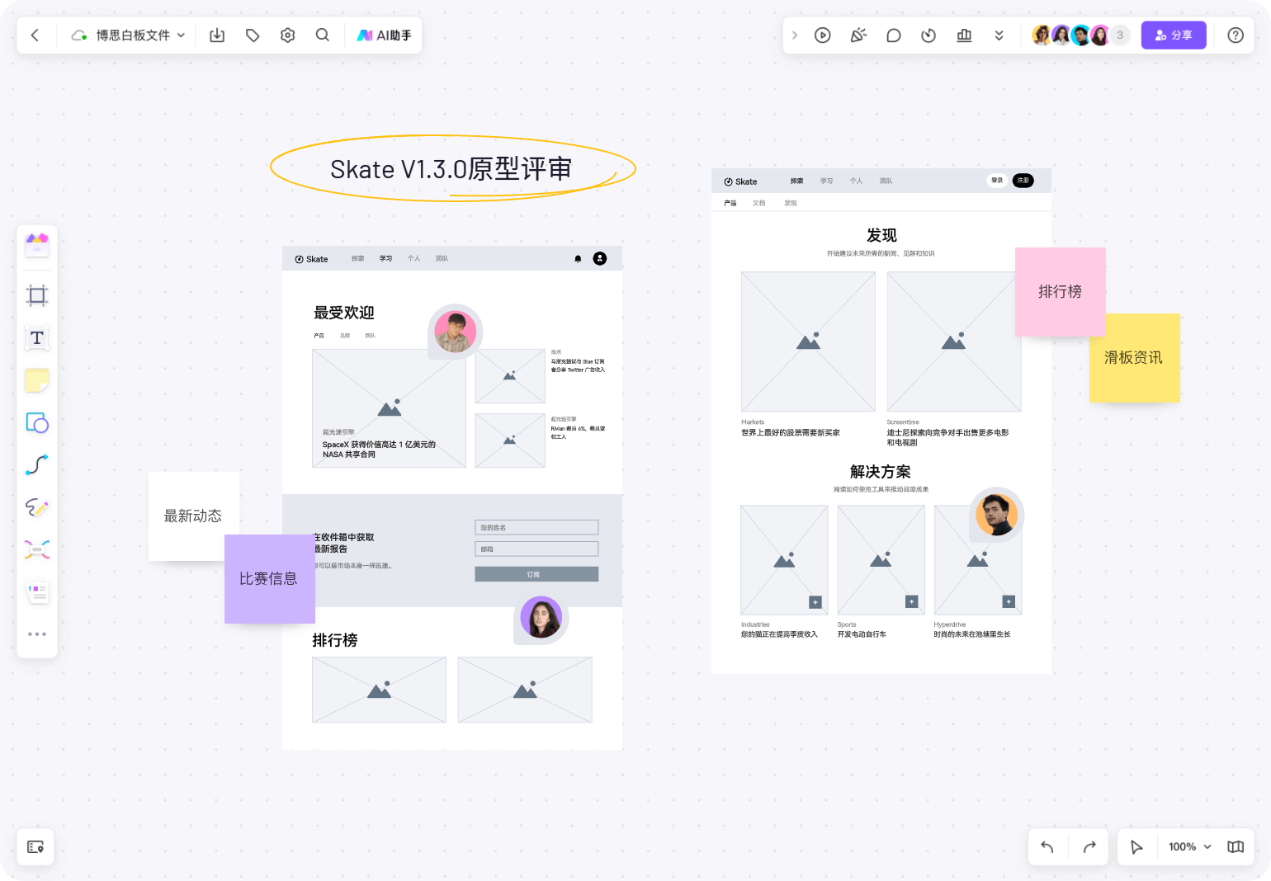
Task: Select the purple 比赛信息 sticky note
Action: (269, 579)
